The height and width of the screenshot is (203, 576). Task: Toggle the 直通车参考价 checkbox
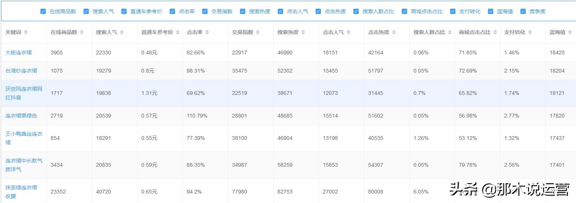124,11
